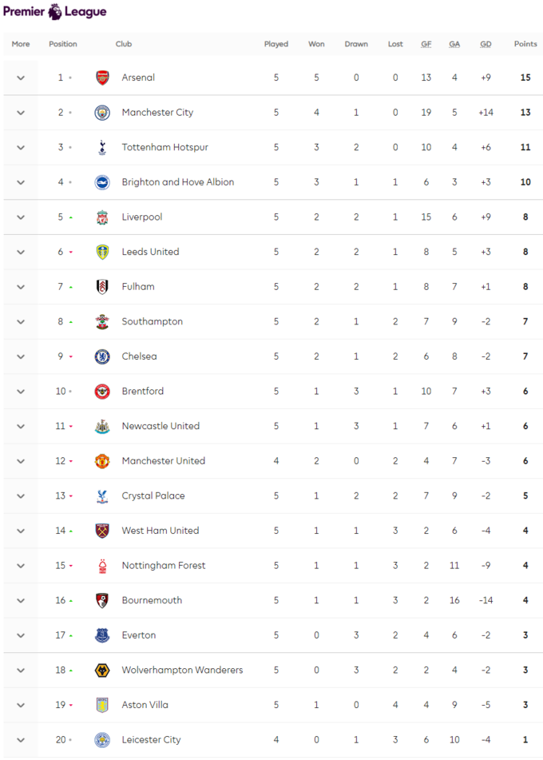Open the Newcastle United club link
The height and width of the screenshot is (760, 543).
coord(161,426)
